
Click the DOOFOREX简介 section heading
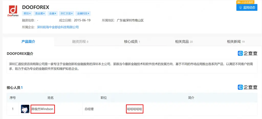[x=20, y=54]
